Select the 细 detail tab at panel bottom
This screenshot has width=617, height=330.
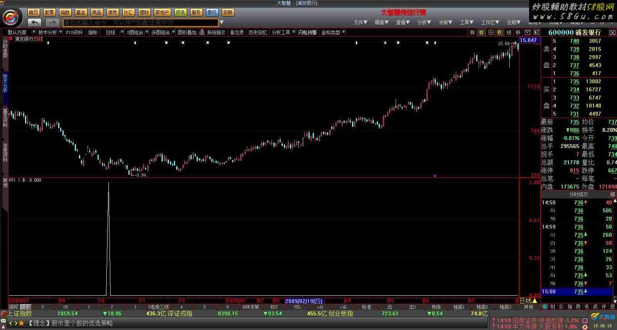pyautogui.click(x=545, y=306)
